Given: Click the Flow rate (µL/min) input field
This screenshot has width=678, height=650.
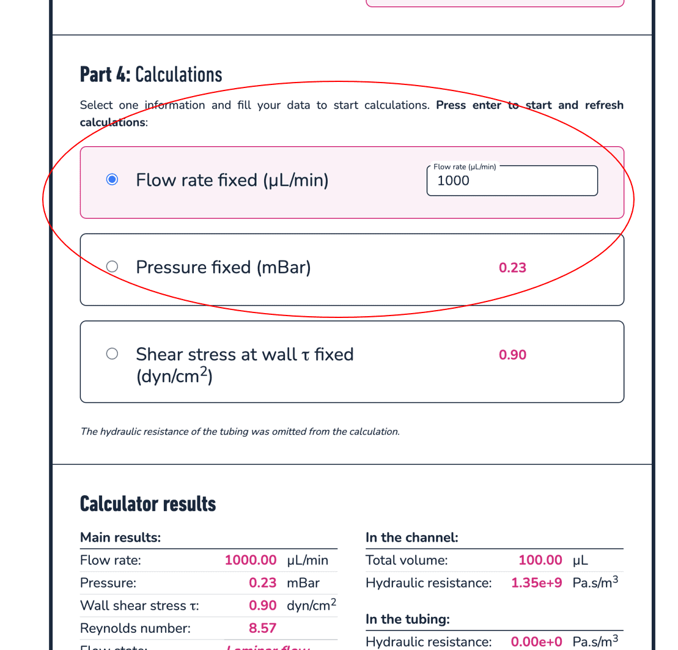Looking at the screenshot, I should point(512,181).
